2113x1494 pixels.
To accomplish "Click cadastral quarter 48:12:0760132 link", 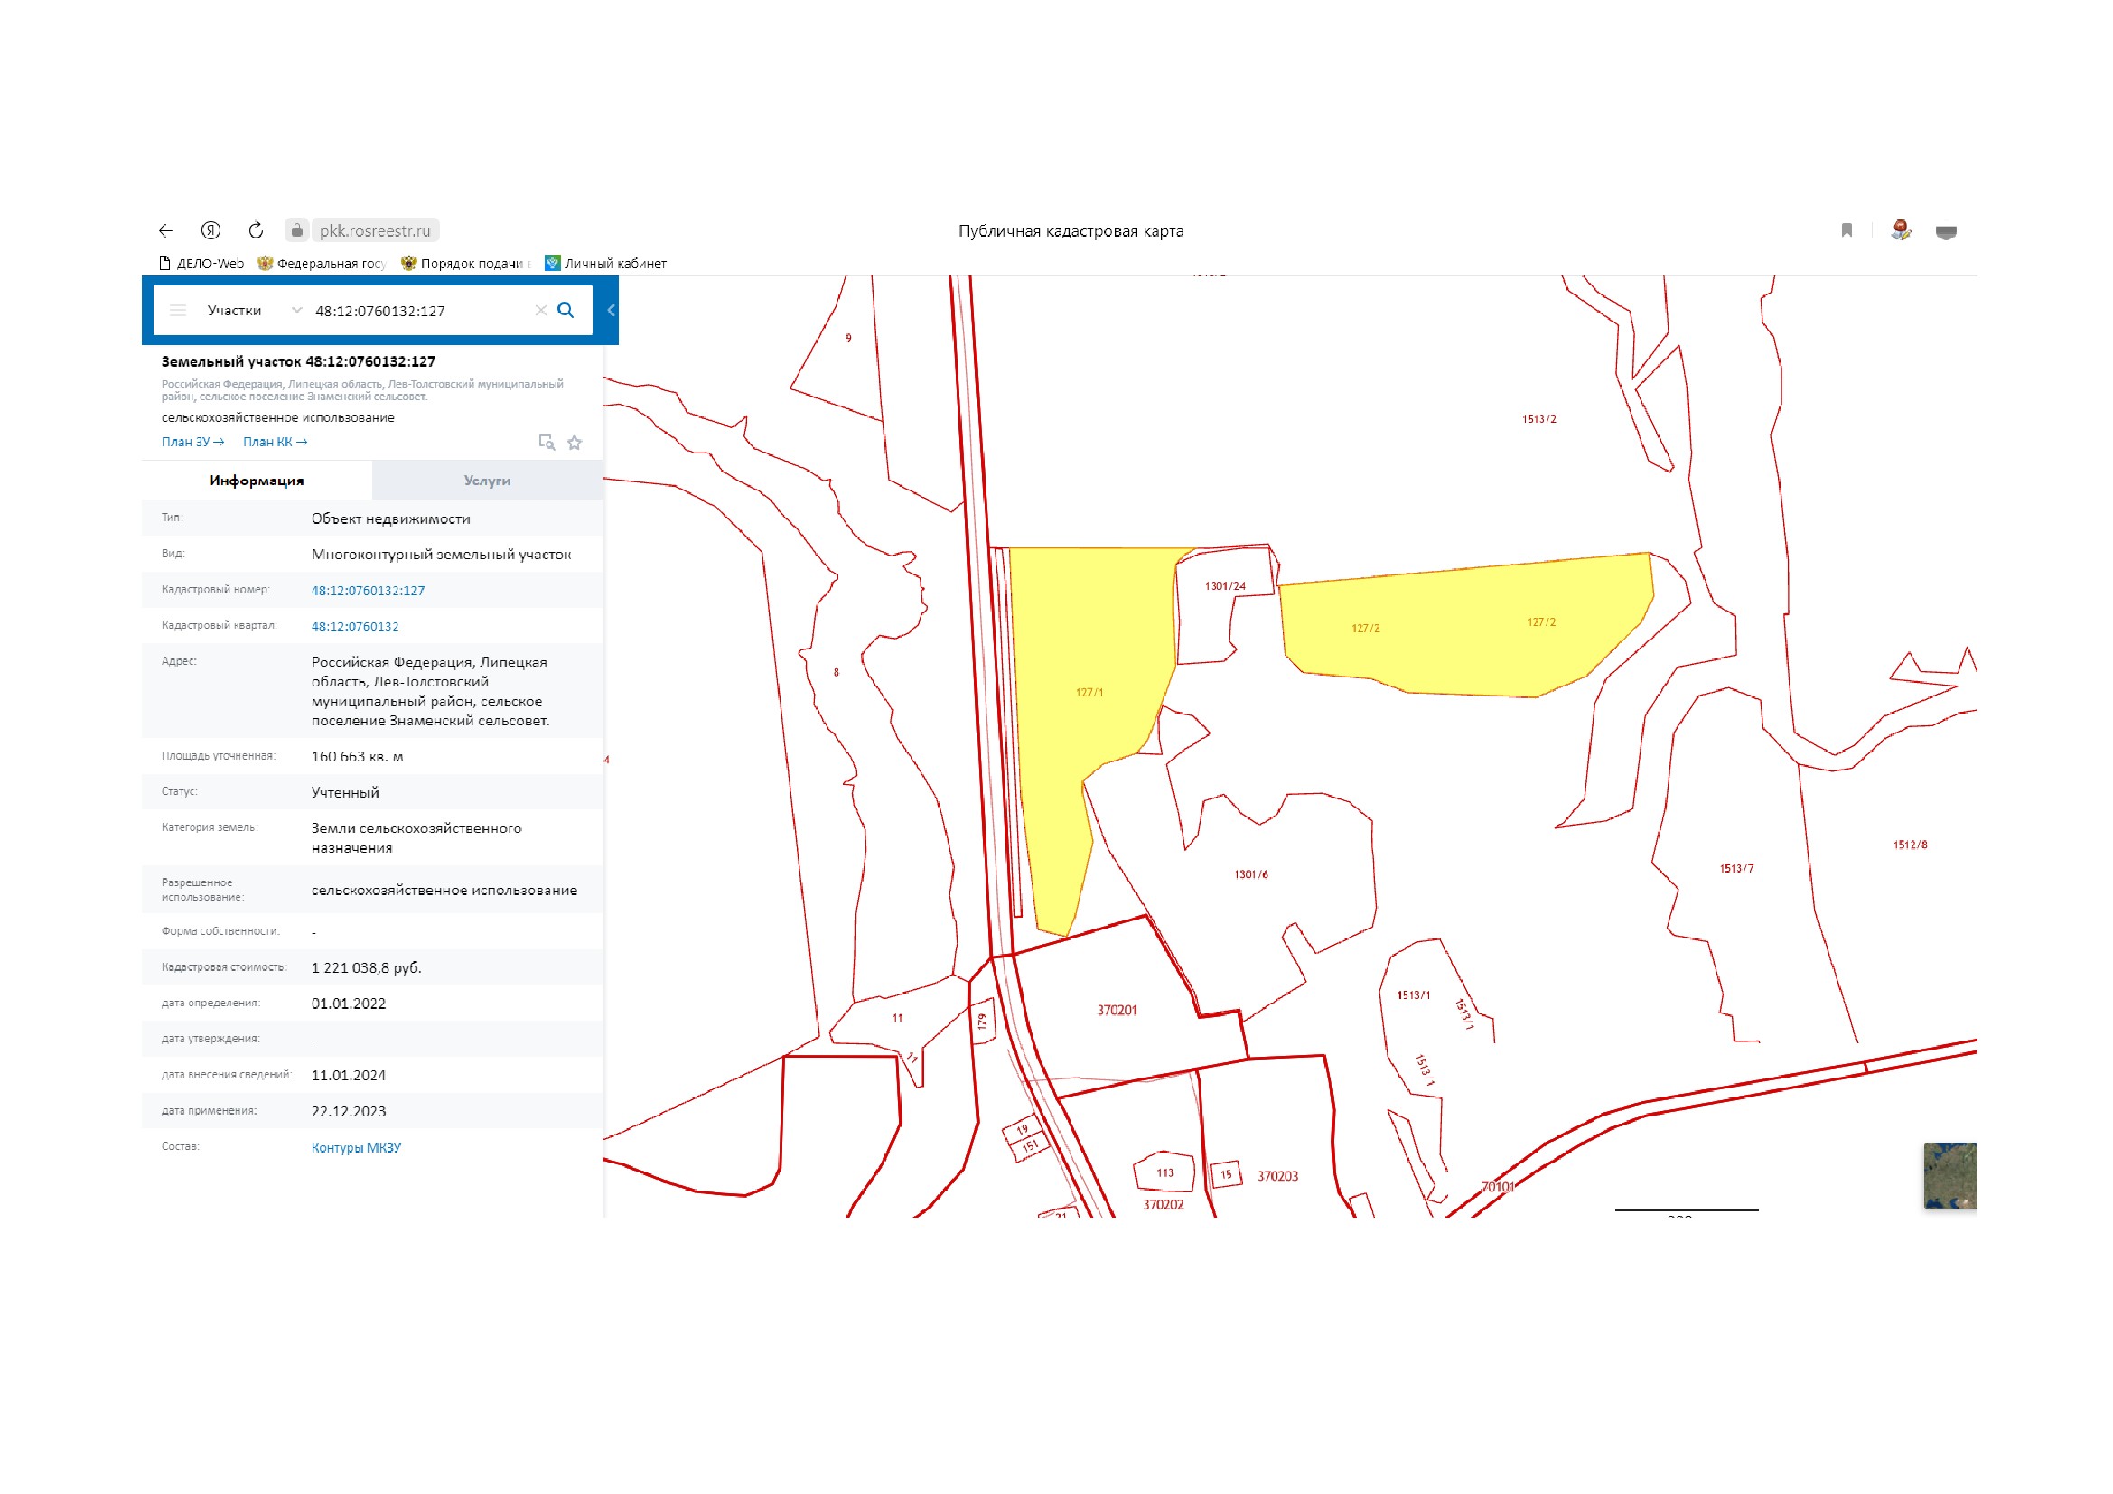I will click(x=355, y=628).
